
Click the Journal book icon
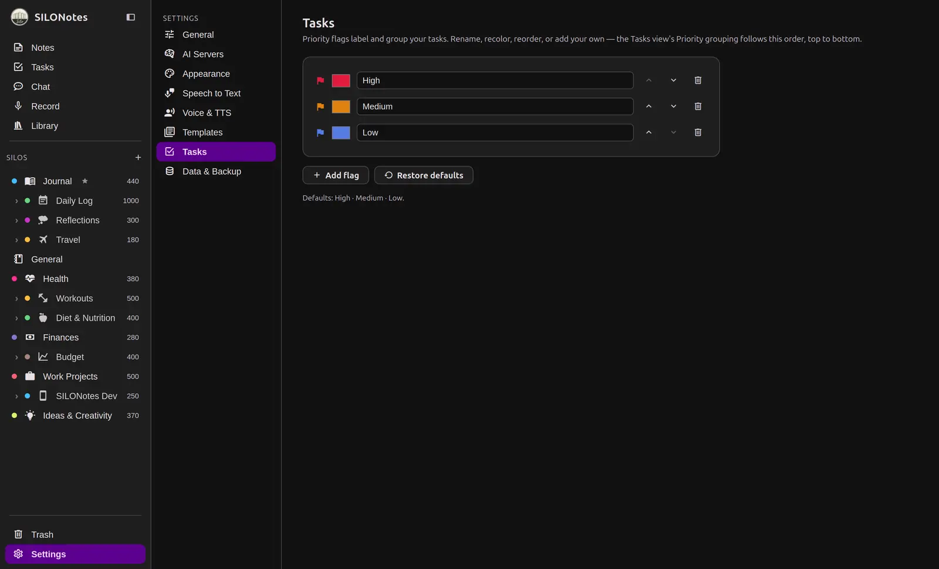[x=30, y=181]
